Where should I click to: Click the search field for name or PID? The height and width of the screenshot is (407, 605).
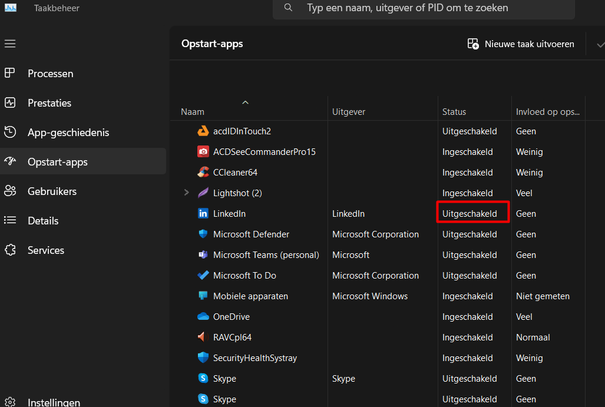(x=423, y=8)
